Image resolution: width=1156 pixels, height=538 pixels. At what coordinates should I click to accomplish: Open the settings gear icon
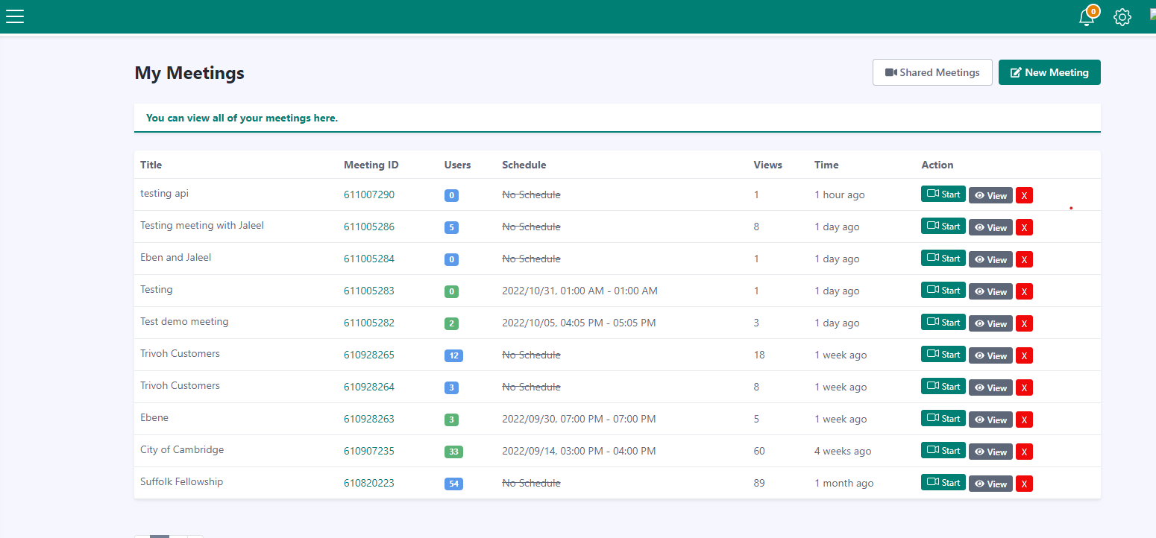[x=1122, y=17]
